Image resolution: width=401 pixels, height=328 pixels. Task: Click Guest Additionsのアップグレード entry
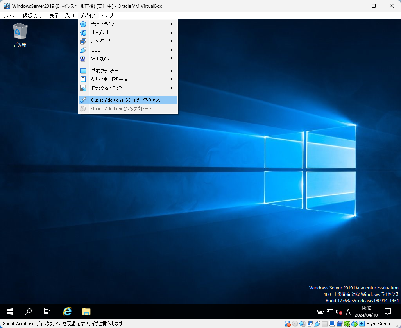[x=128, y=109]
